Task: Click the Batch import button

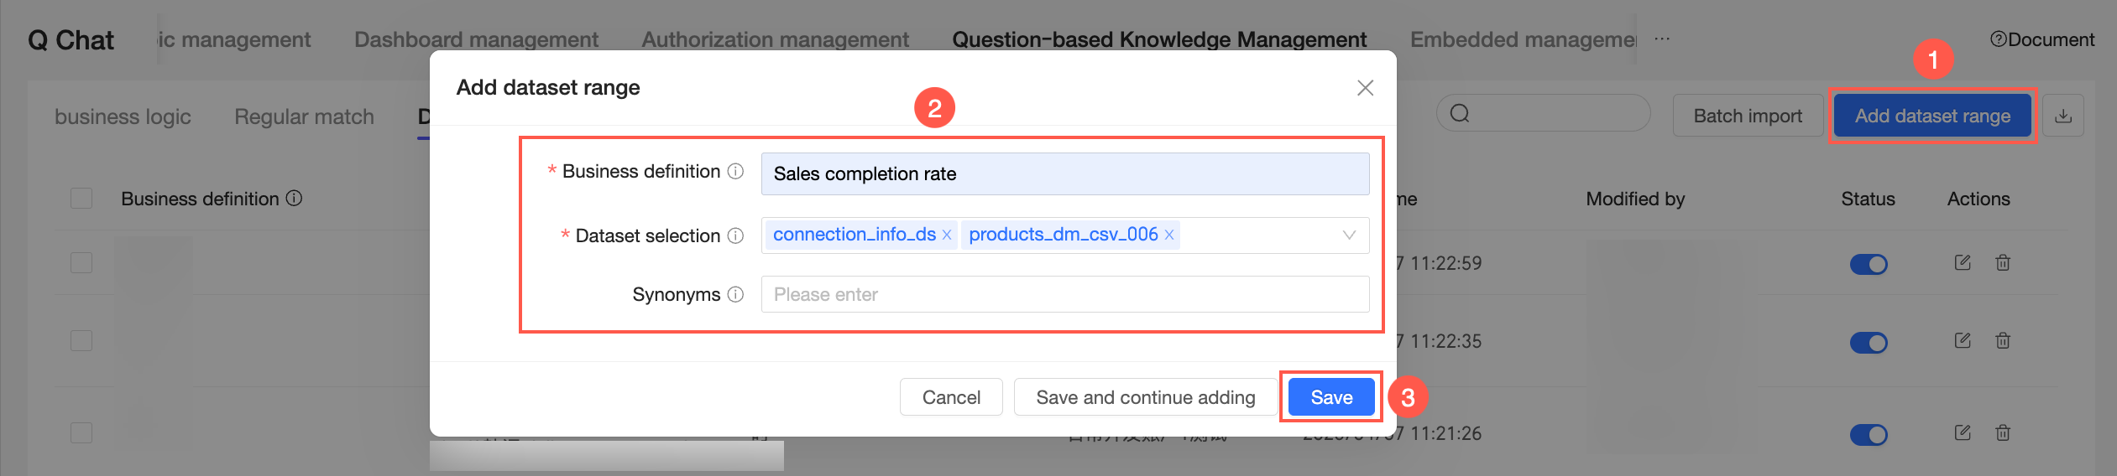Action: coord(1748,116)
